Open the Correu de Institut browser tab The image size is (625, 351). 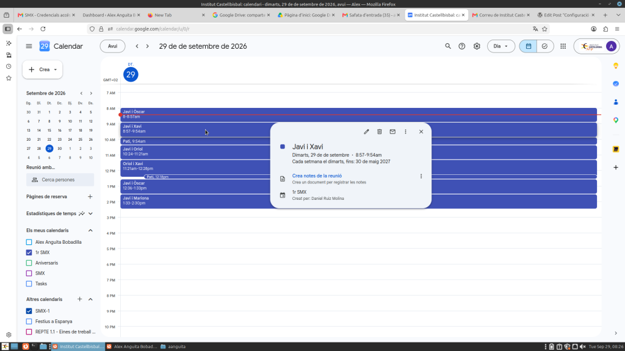coord(501,15)
